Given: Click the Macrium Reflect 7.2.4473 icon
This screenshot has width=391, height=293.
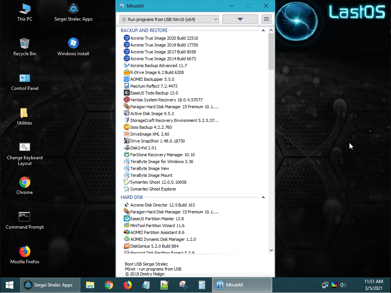Looking at the screenshot, I should pos(127,86).
